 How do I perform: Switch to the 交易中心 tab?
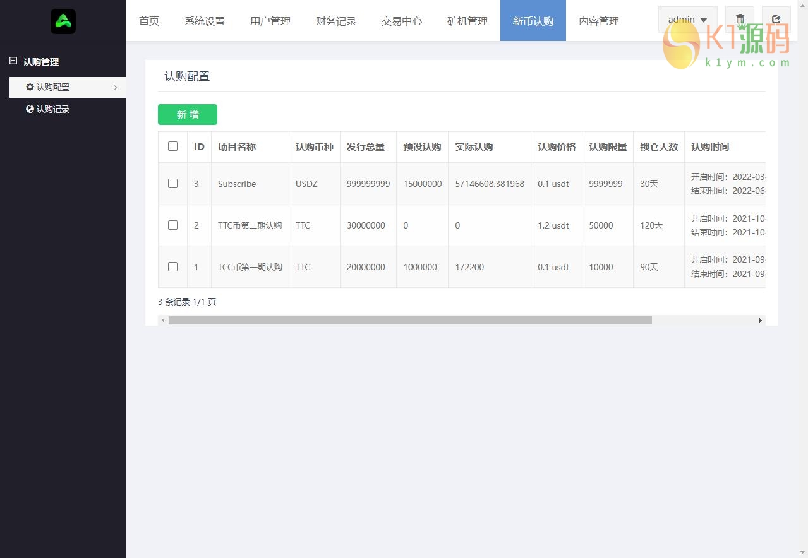(402, 21)
